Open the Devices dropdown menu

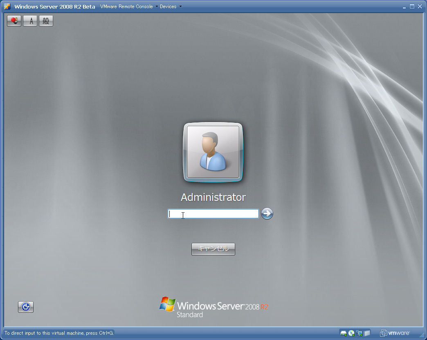pos(171,7)
